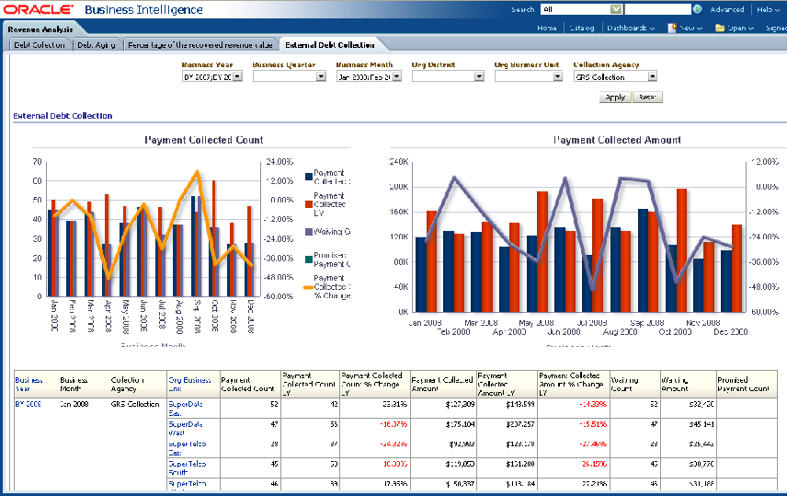
Task: Select the External Debt Collection tab
Action: [330, 45]
